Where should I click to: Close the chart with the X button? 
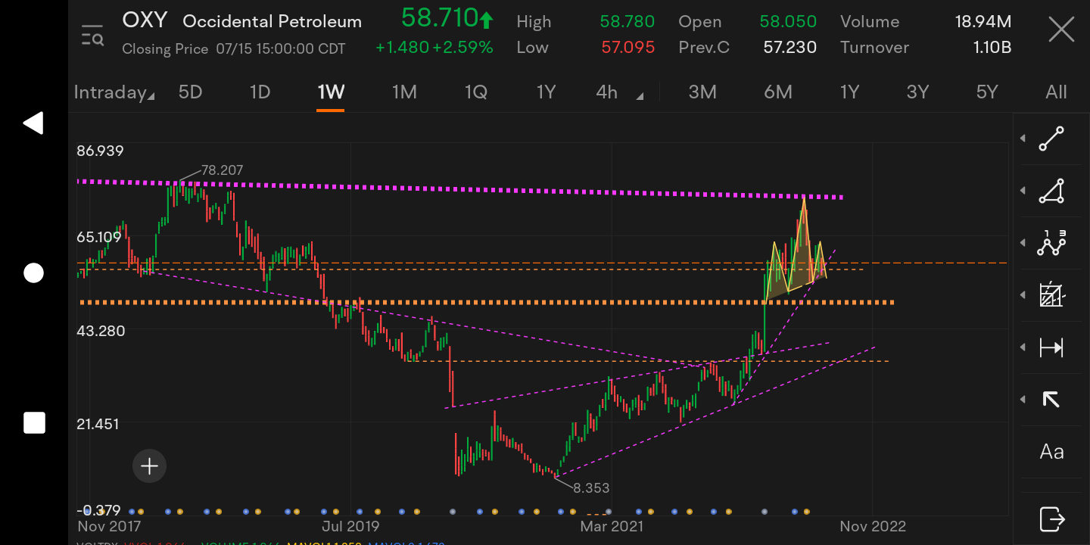coord(1061,31)
